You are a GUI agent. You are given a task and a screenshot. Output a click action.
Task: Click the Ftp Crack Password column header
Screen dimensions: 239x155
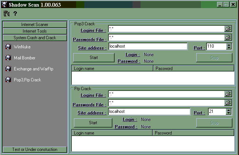coord(193,133)
